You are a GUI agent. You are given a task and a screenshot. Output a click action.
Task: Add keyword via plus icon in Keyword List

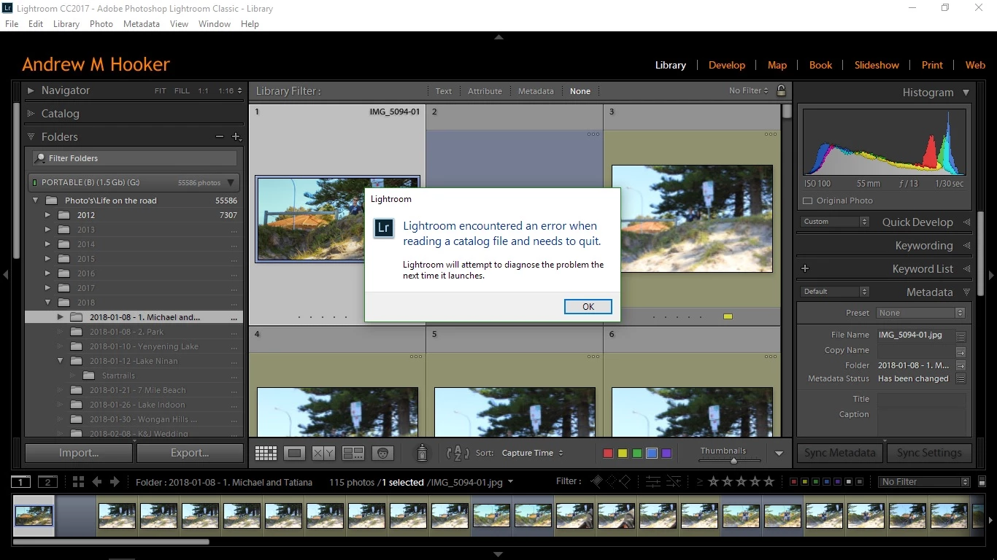805,268
